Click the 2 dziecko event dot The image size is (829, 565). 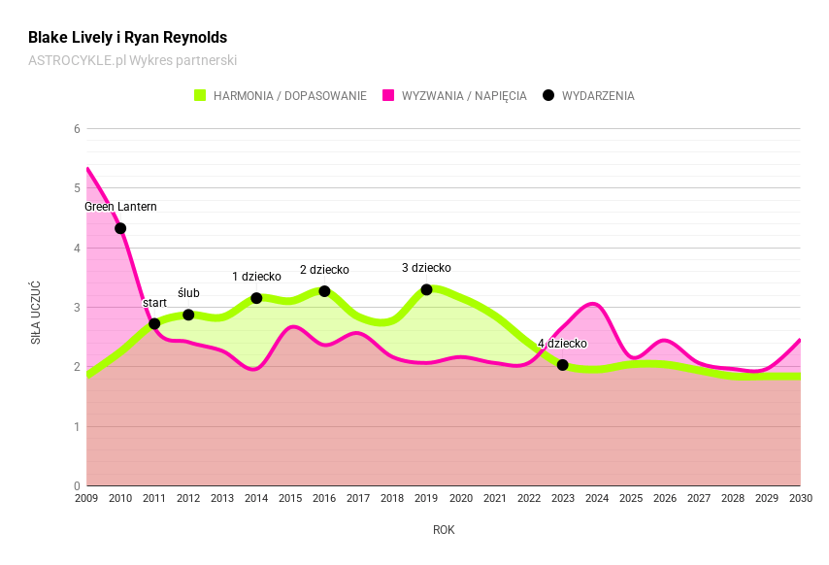324,291
